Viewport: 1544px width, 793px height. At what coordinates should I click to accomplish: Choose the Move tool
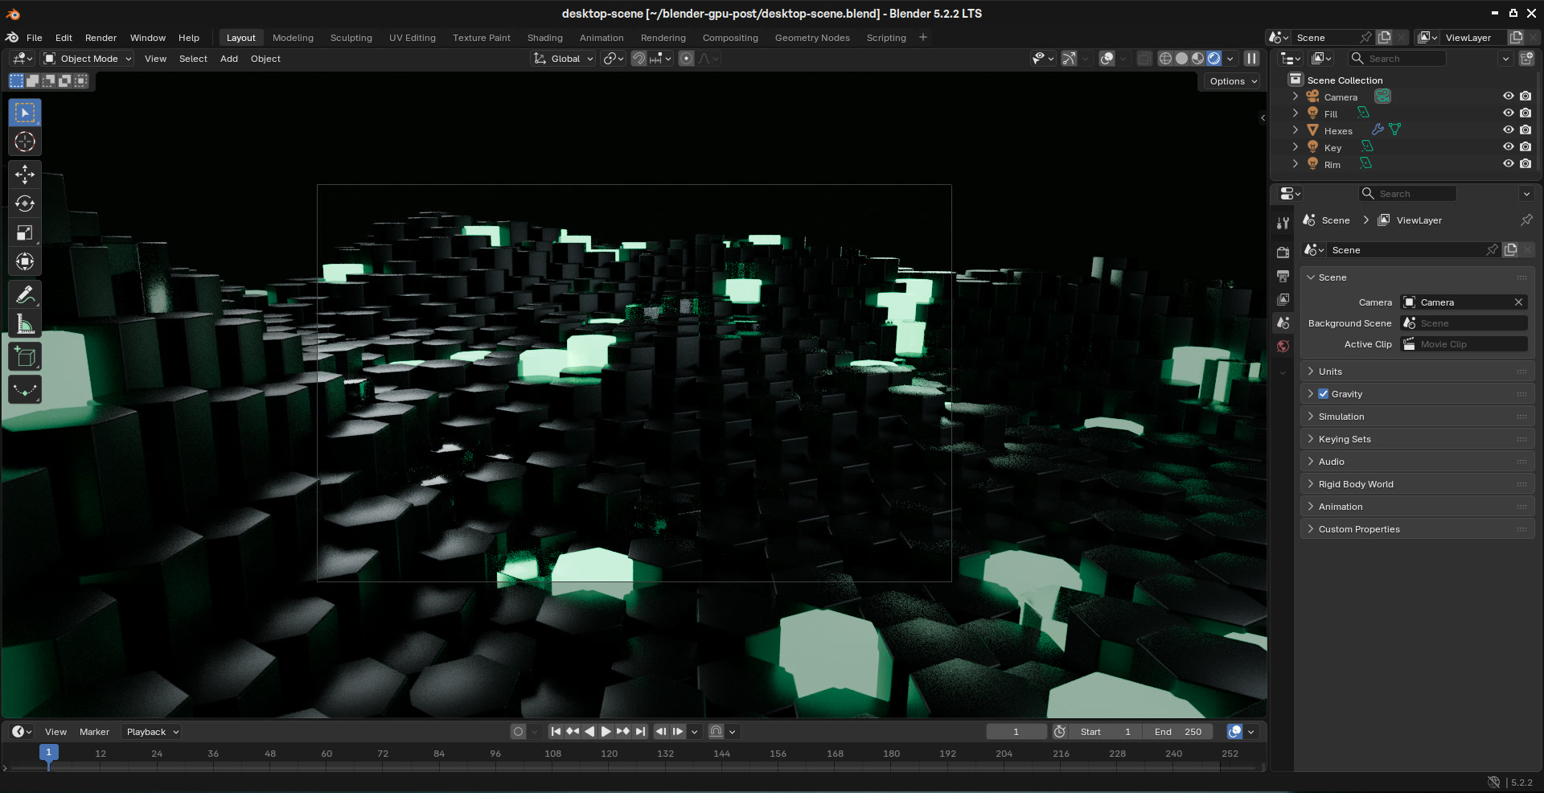[25, 175]
